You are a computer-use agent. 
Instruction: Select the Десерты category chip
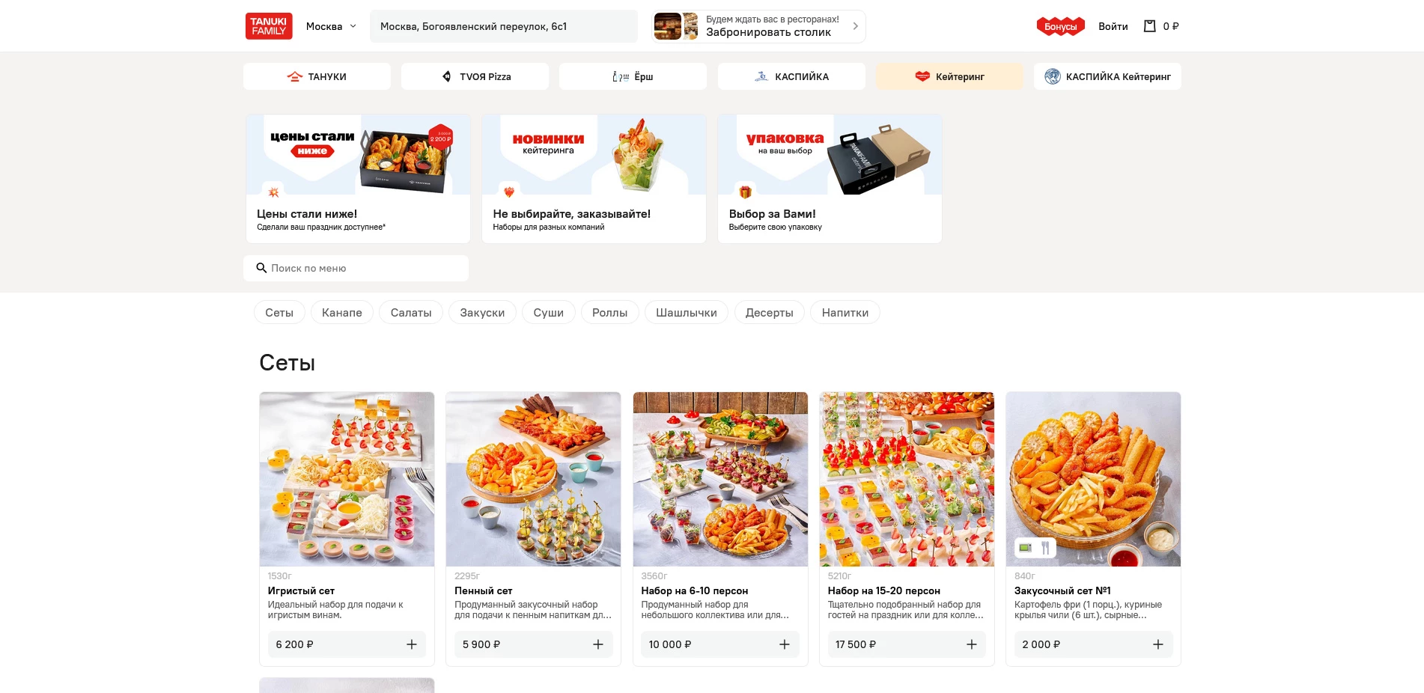click(769, 313)
